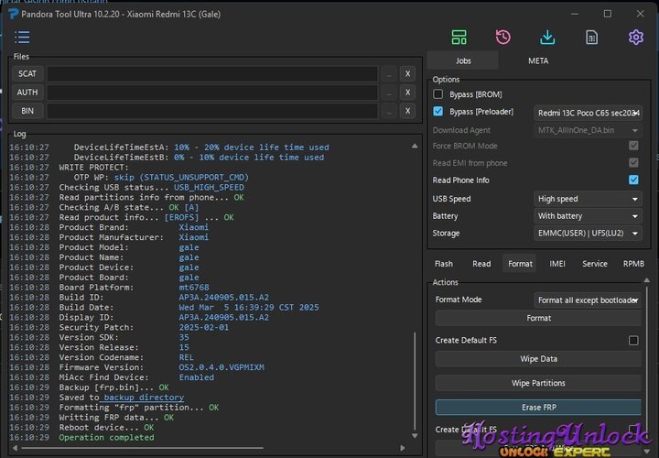
Task: Switch to the META tab
Action: pos(538,61)
